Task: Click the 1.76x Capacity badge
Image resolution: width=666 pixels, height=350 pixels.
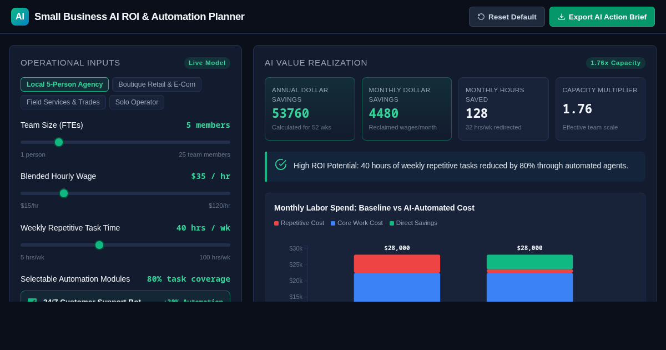Action: click(615, 63)
